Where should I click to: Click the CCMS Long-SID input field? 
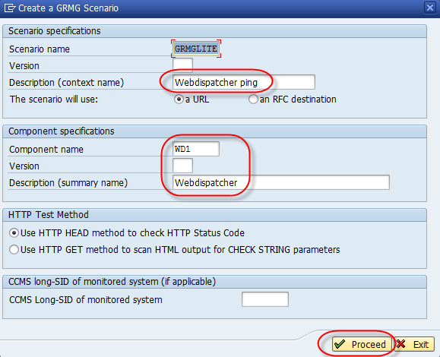265,299
